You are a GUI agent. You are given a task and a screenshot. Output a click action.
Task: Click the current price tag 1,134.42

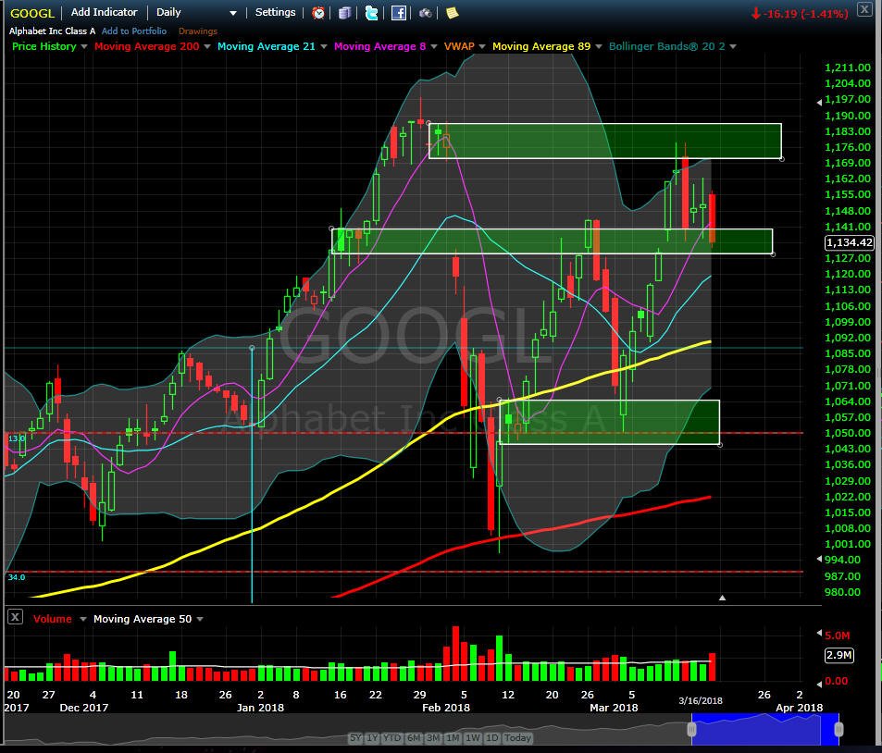click(x=849, y=242)
